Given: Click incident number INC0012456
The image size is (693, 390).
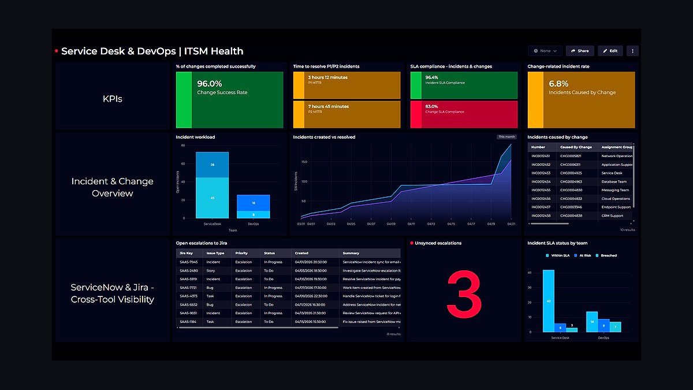Looking at the screenshot, I should pyautogui.click(x=541, y=198).
